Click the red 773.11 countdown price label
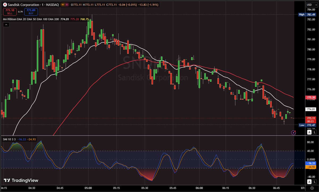The image size is (319, 192). tap(311, 120)
